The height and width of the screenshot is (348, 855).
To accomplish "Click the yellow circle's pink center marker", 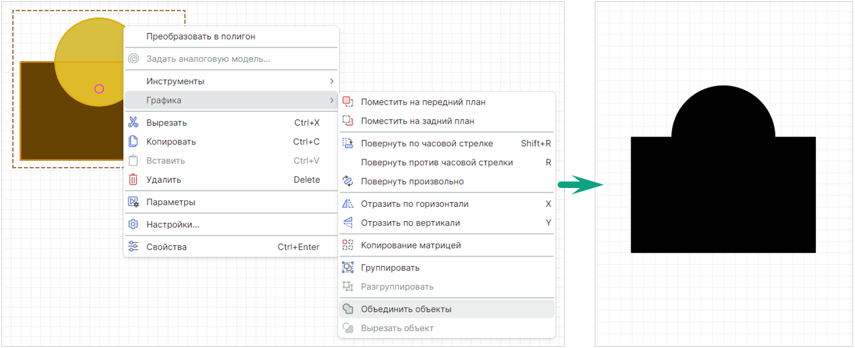I will 99,88.
